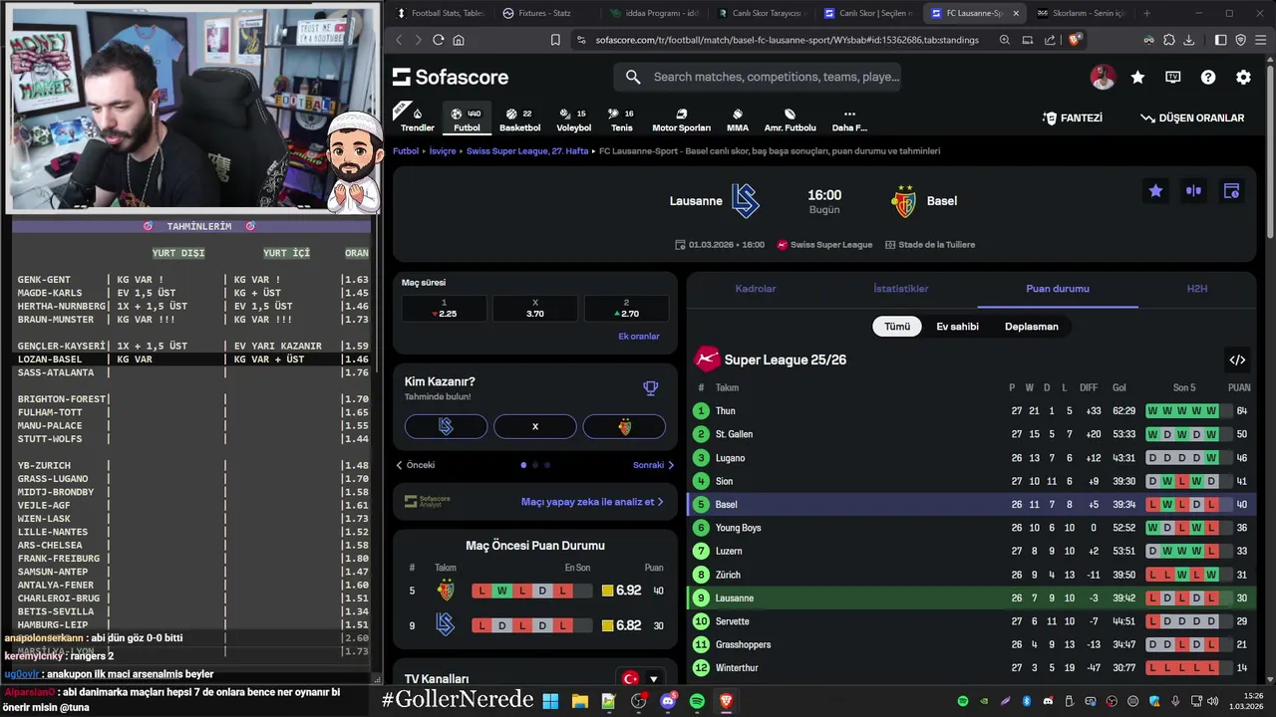The height and width of the screenshot is (717, 1276).
Task: Click the browser address bar
Action: coord(788,40)
